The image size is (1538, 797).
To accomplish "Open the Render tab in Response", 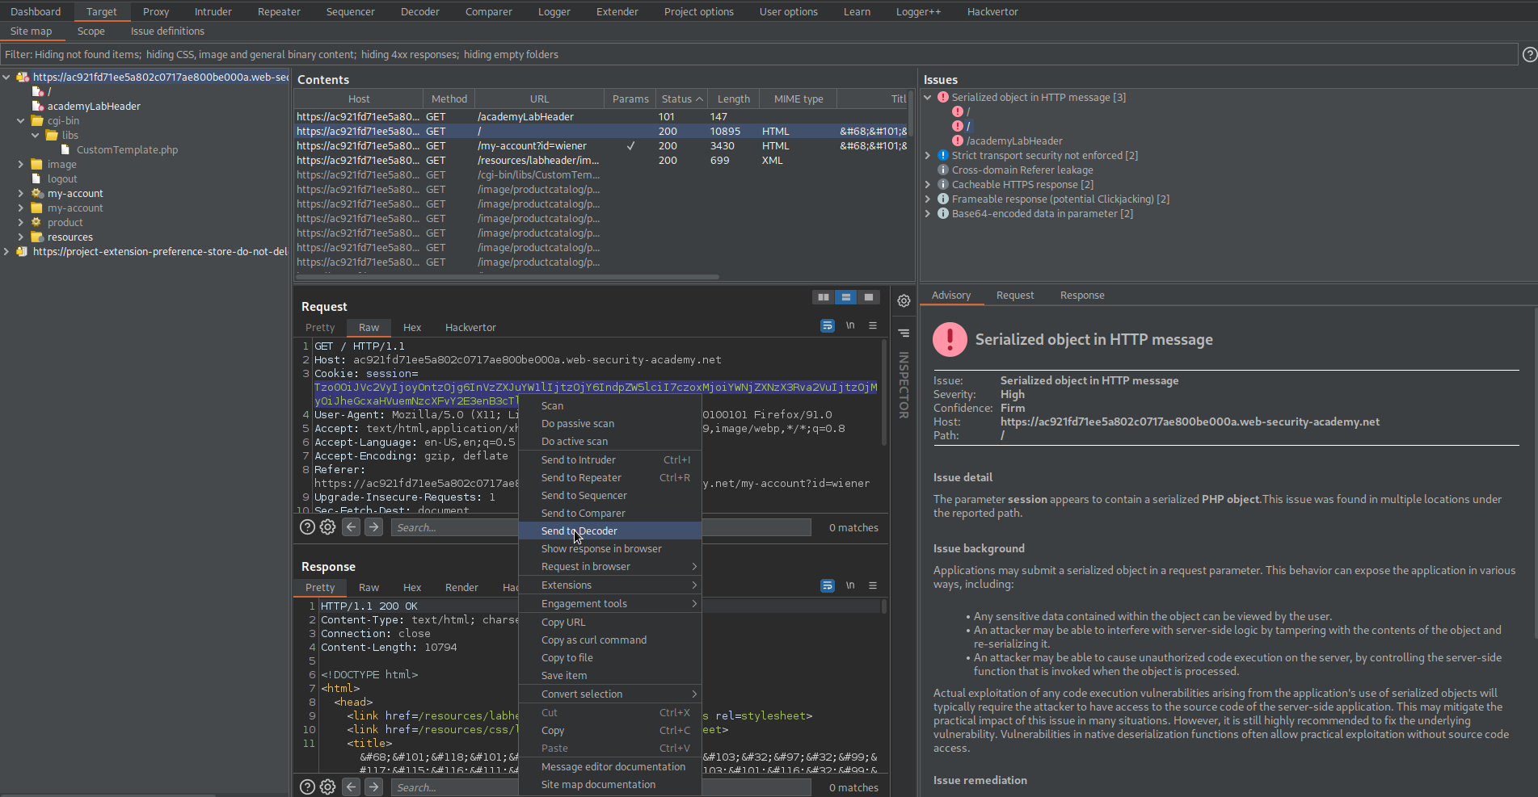I will [461, 587].
